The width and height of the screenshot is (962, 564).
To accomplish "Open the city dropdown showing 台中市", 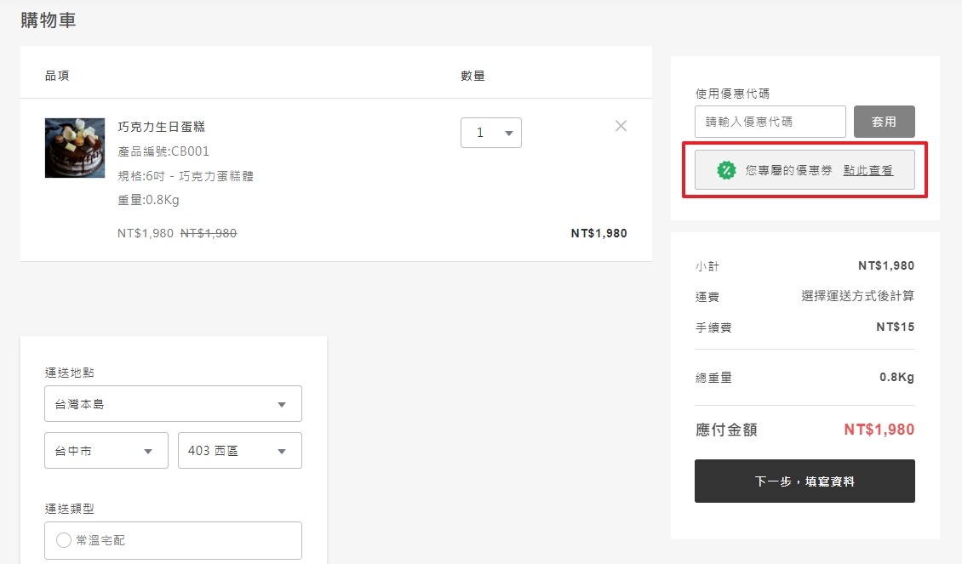I will click(x=106, y=450).
